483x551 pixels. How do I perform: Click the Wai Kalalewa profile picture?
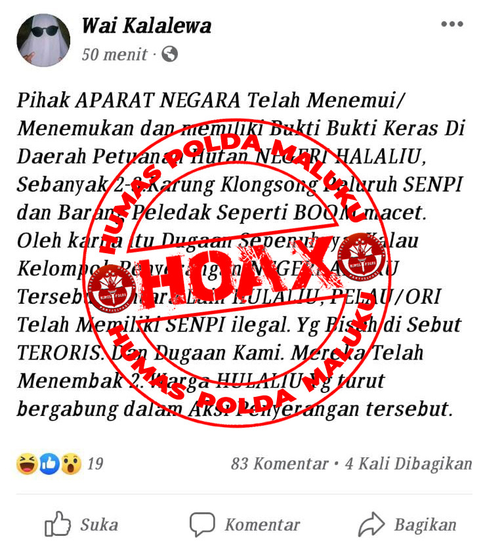click(x=43, y=40)
